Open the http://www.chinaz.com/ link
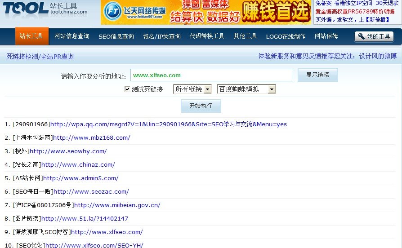Viewport: 402px width, 248px height. [78, 165]
